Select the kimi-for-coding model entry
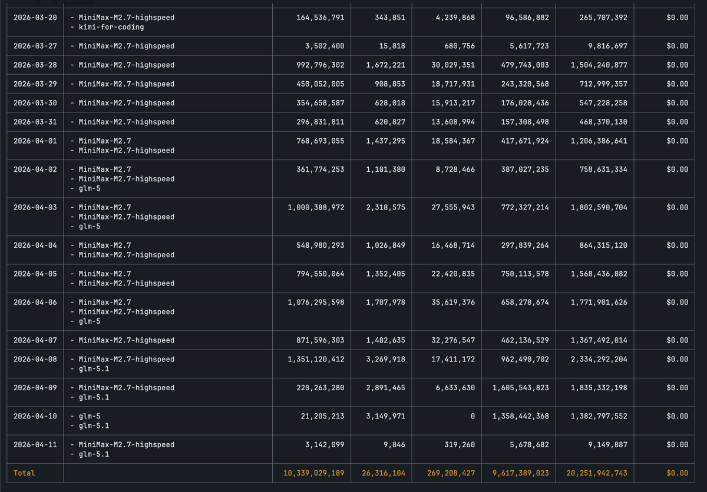This screenshot has height=492, width=707. 111,27
